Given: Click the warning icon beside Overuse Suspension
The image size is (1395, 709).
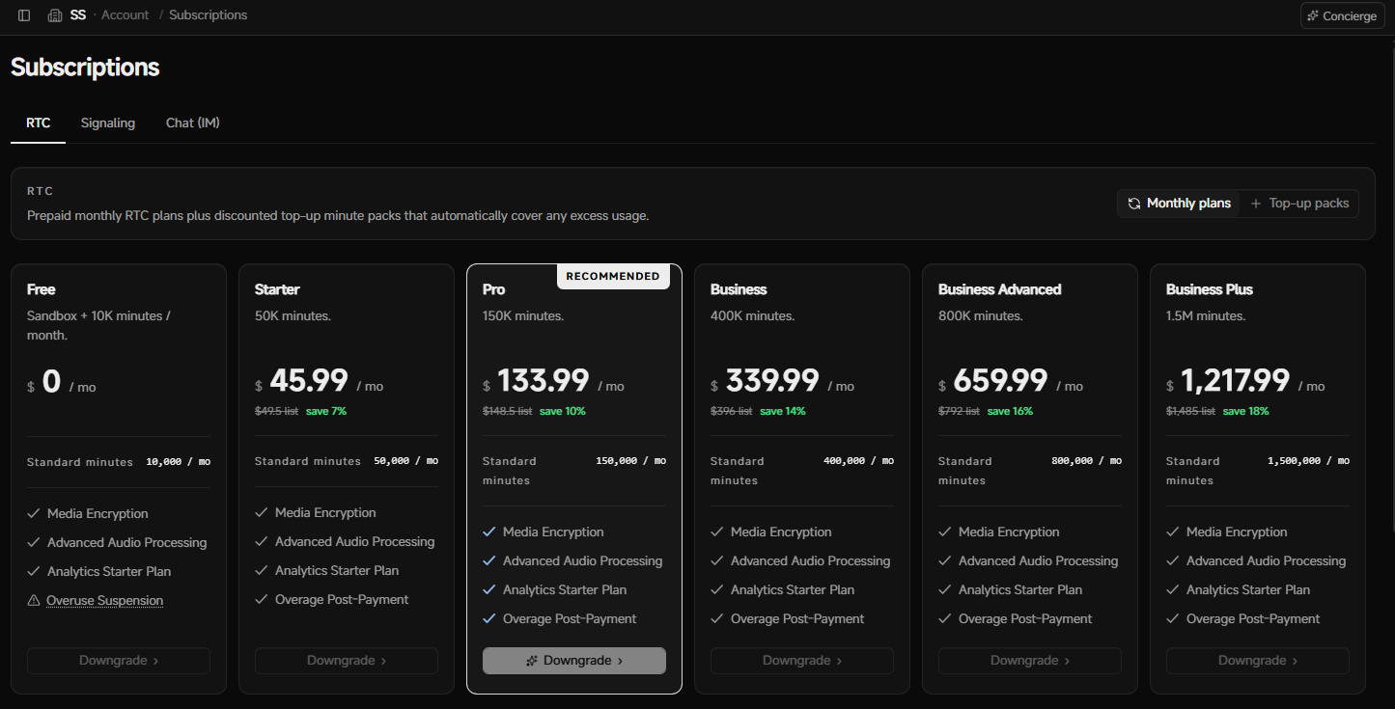Looking at the screenshot, I should 34,600.
